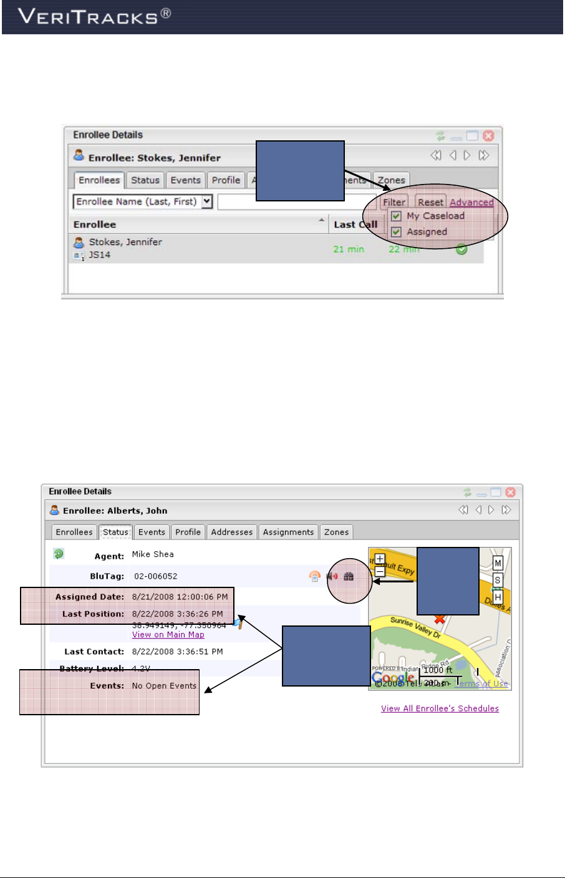Switch mini map to H (hybrid) view
Image resolution: width=565 pixels, height=878 pixels.
498,597
